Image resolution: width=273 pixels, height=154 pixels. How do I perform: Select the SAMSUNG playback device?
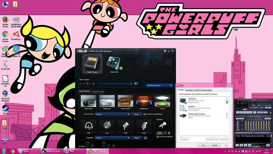(204, 101)
